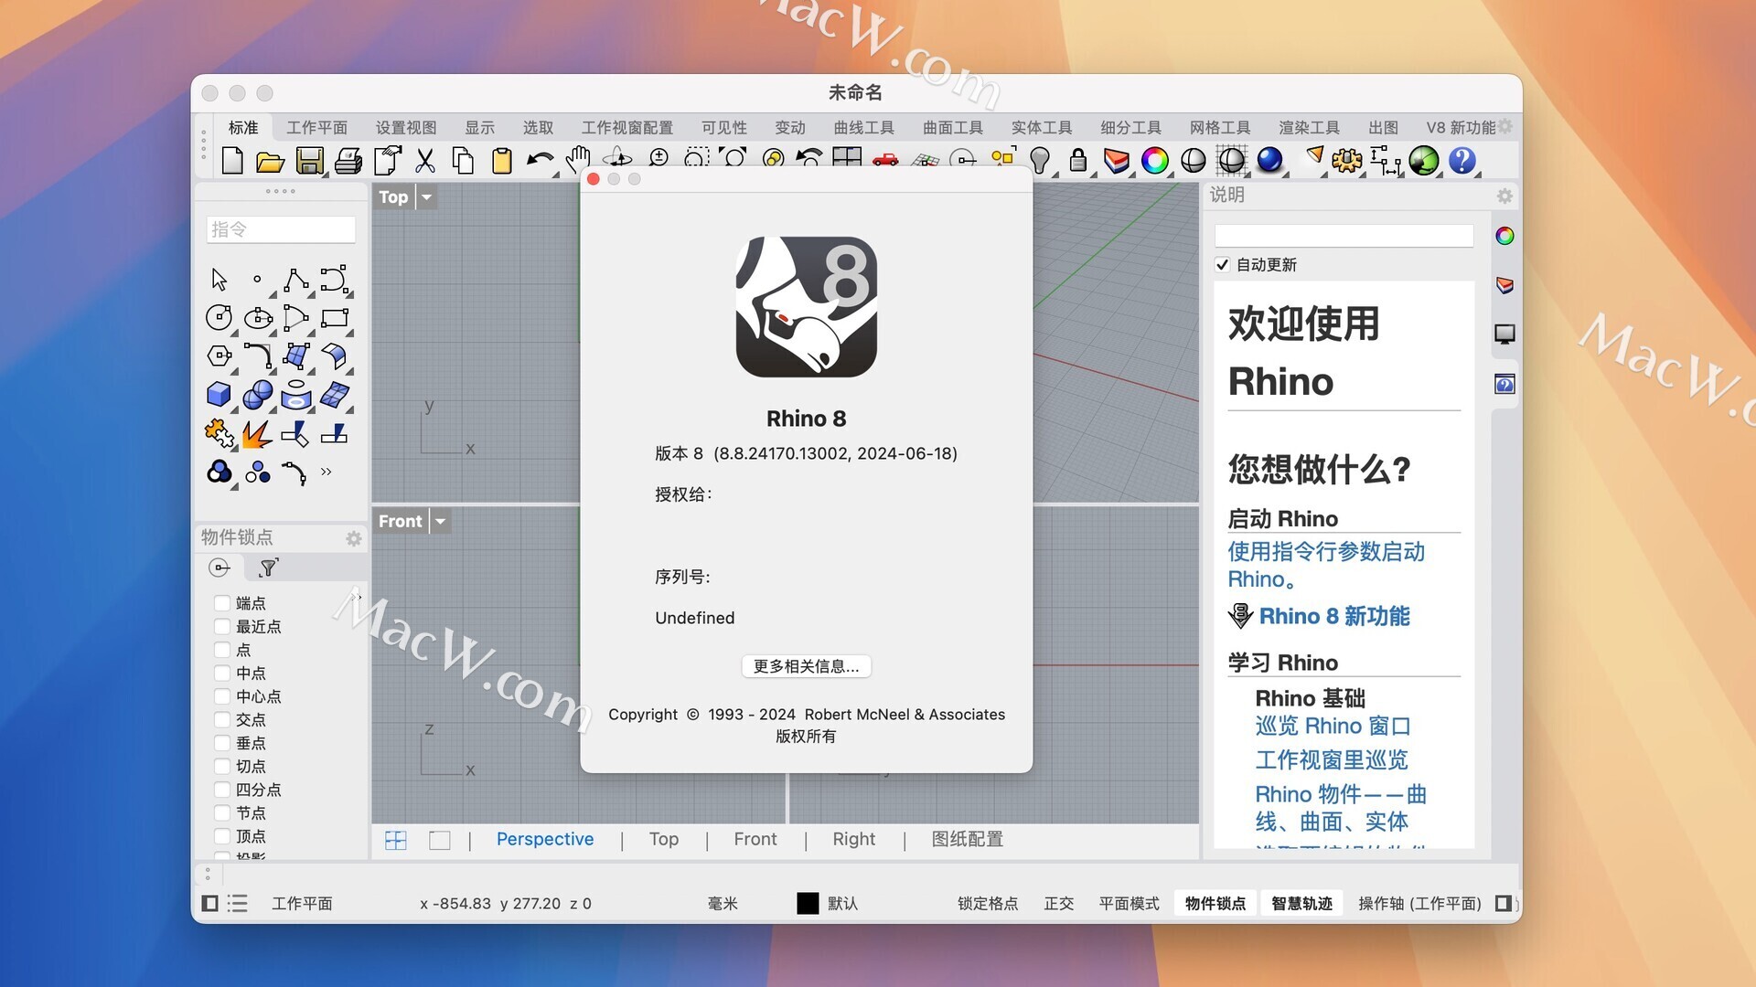This screenshot has width=1756, height=987.
Task: Enable 中点 (Midpoint) snap checkbox
Action: pos(219,674)
